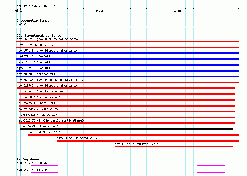Click the red bar under nsv5925359

pos(127,112)
